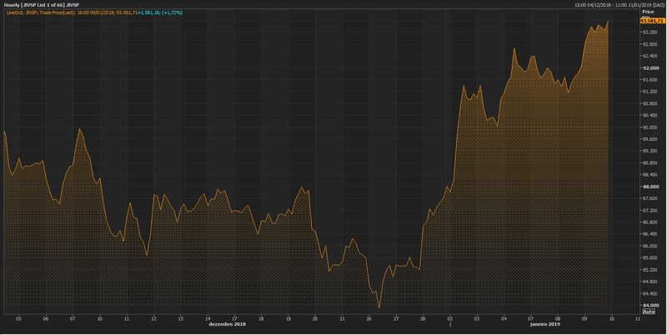Click date label 05 at axis start
This screenshot has width=667, height=335.
[19, 317]
